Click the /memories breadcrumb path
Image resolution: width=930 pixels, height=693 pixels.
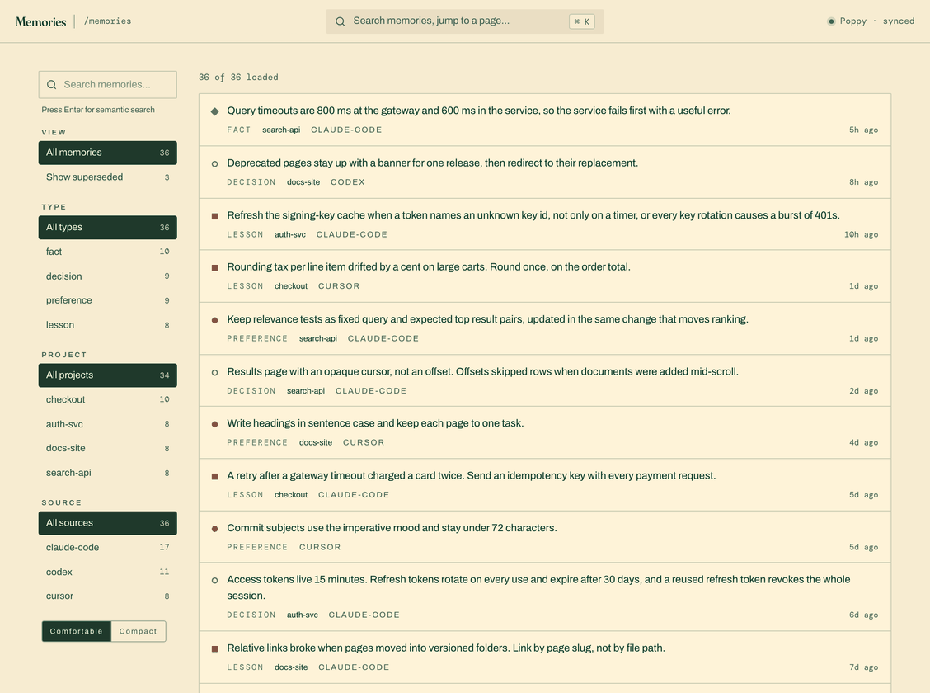[107, 21]
